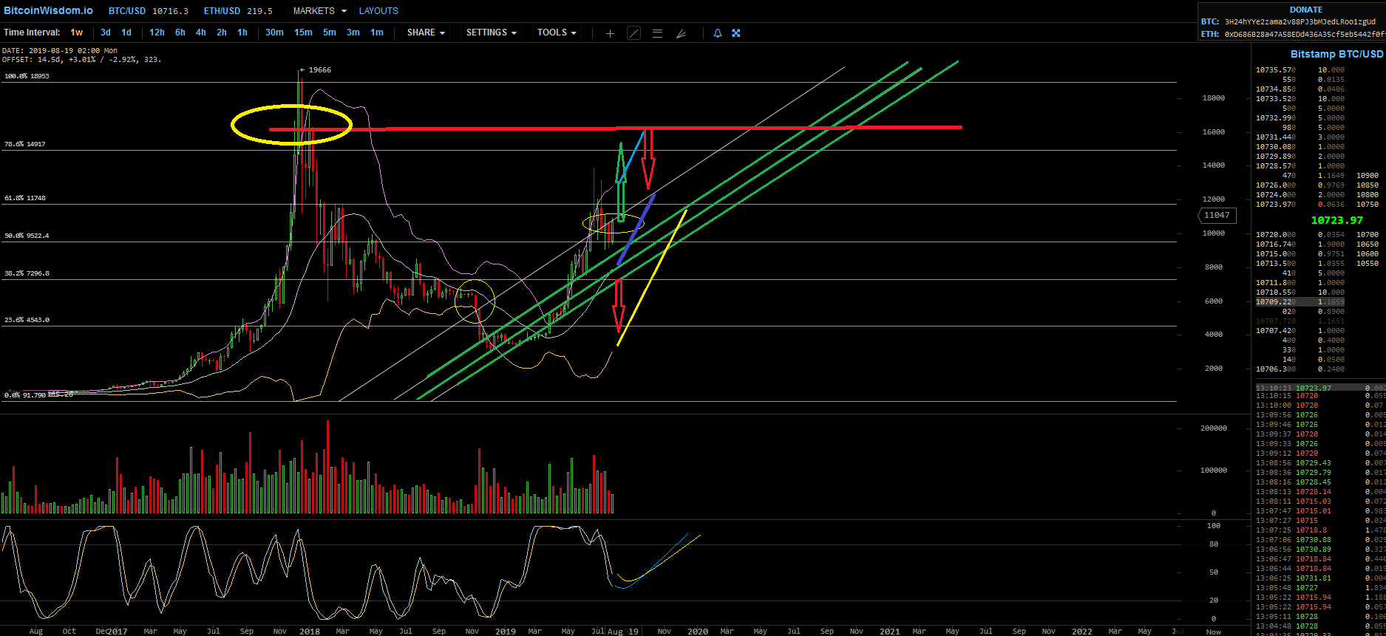The image size is (1386, 636).
Task: Expand the TOOLS dropdown menu
Action: coord(557,33)
